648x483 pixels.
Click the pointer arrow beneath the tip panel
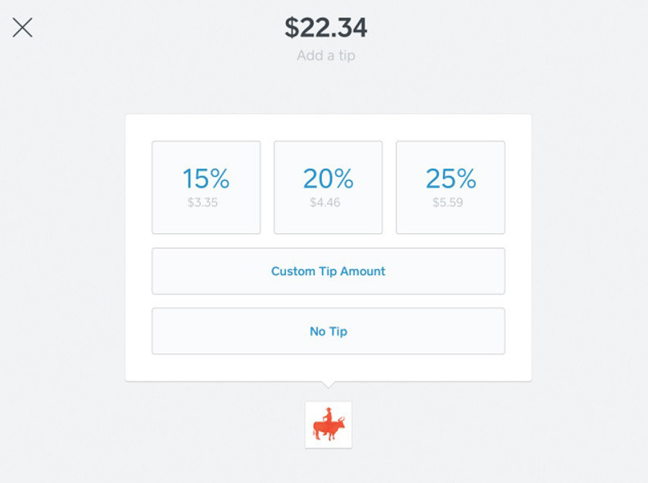(329, 385)
